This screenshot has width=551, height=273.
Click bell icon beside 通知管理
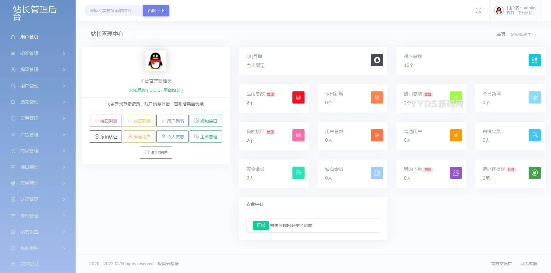[x=13, y=102]
